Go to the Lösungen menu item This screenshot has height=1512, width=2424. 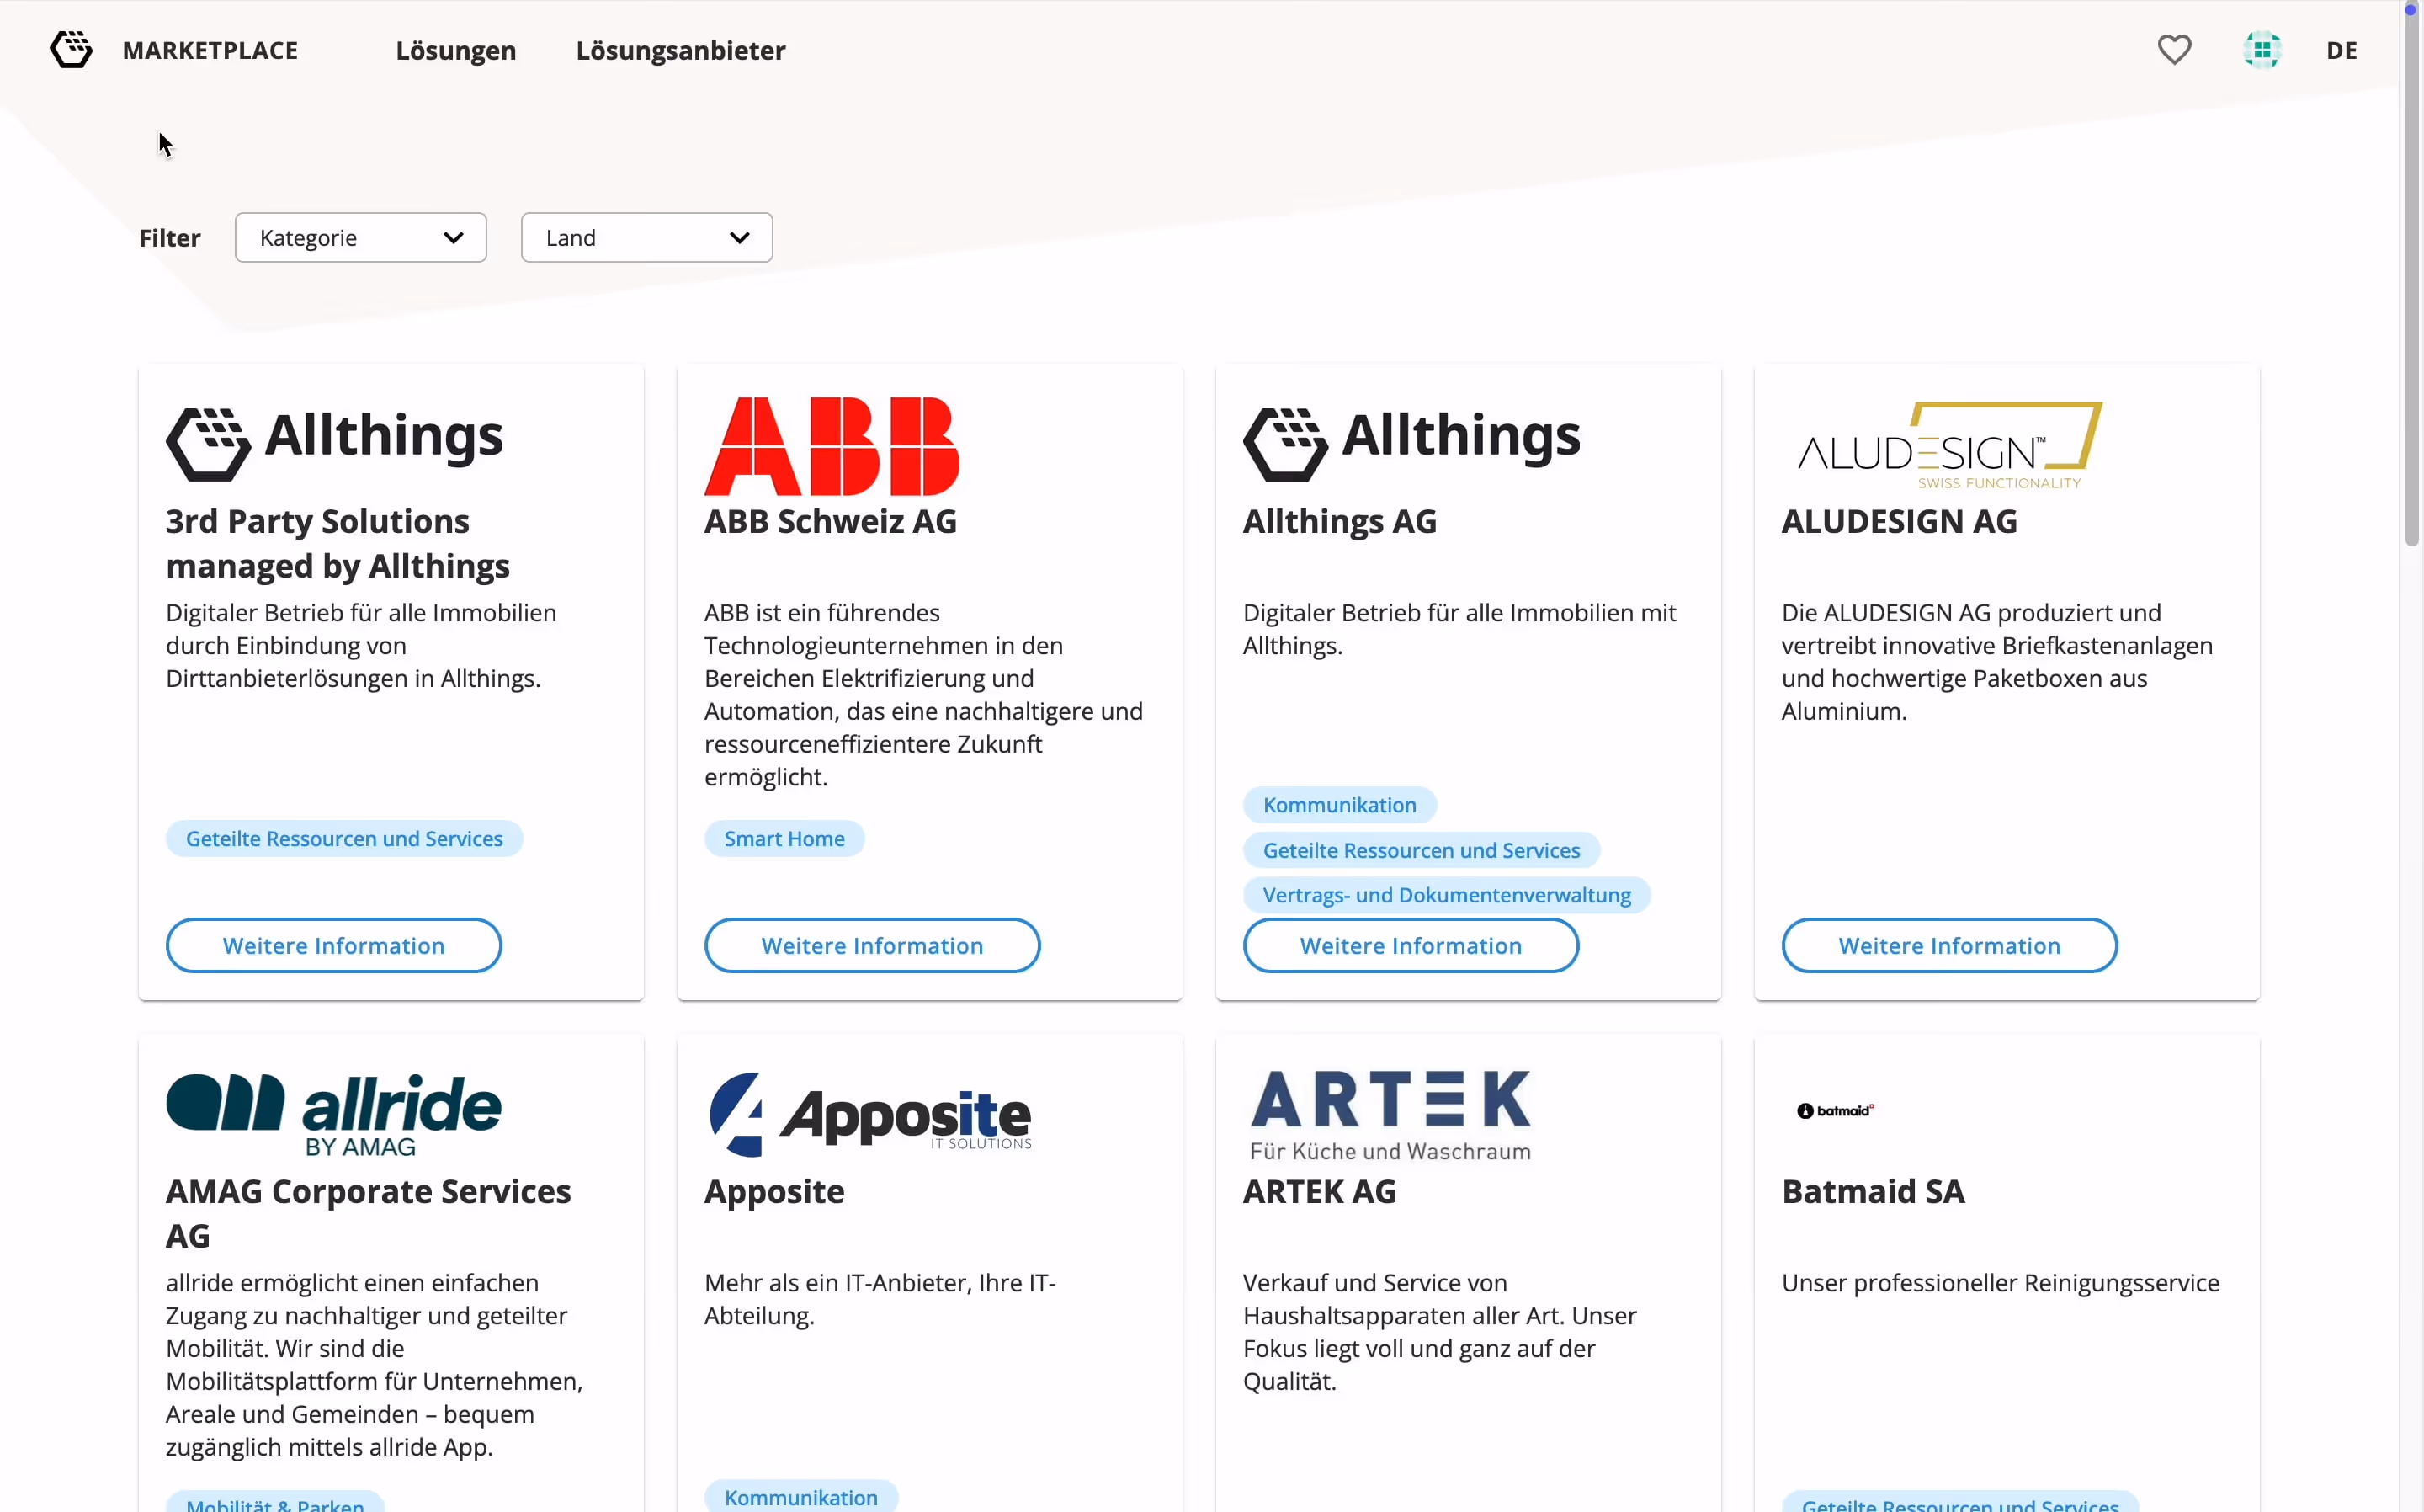point(456,50)
